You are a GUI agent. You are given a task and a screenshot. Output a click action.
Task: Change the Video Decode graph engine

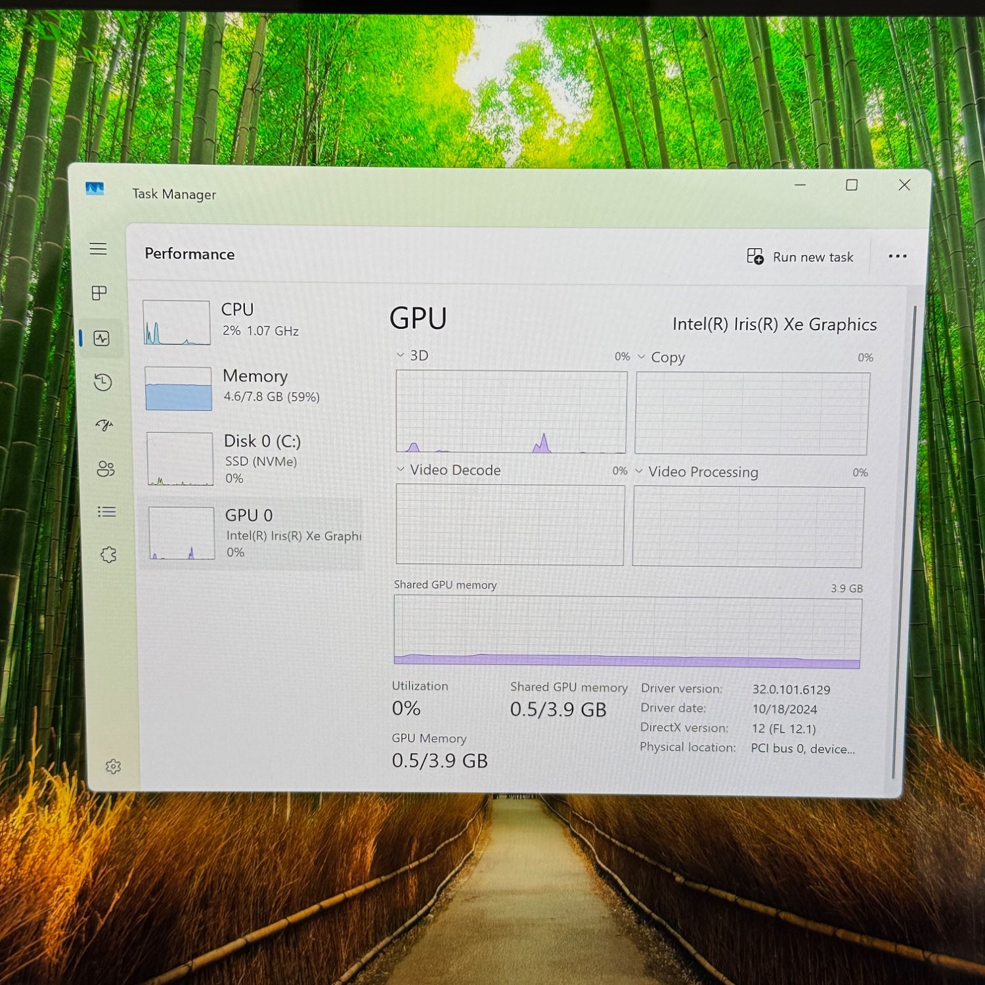point(449,470)
